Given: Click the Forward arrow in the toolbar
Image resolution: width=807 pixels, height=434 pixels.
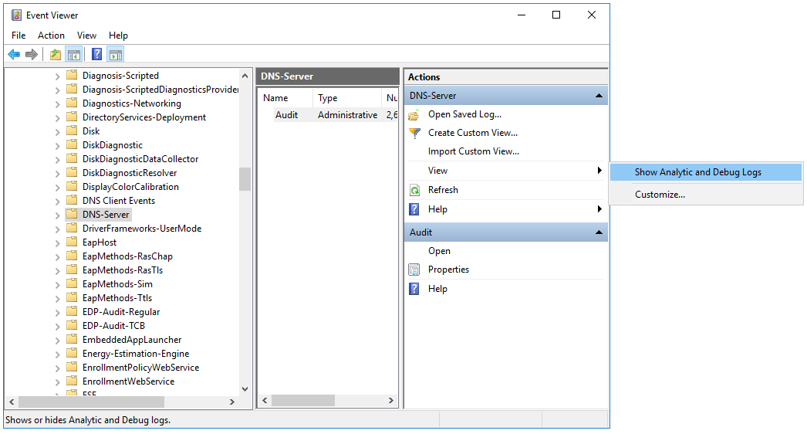Looking at the screenshot, I should pyautogui.click(x=32, y=54).
